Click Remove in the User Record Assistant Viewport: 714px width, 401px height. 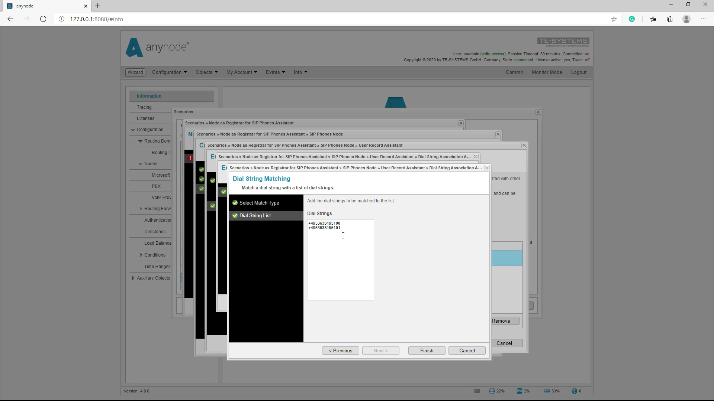505,321
